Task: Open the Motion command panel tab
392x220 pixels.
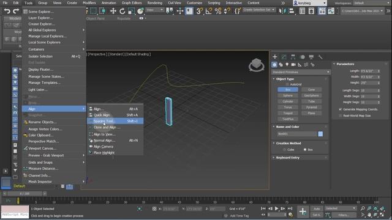Action: (x=302, y=57)
